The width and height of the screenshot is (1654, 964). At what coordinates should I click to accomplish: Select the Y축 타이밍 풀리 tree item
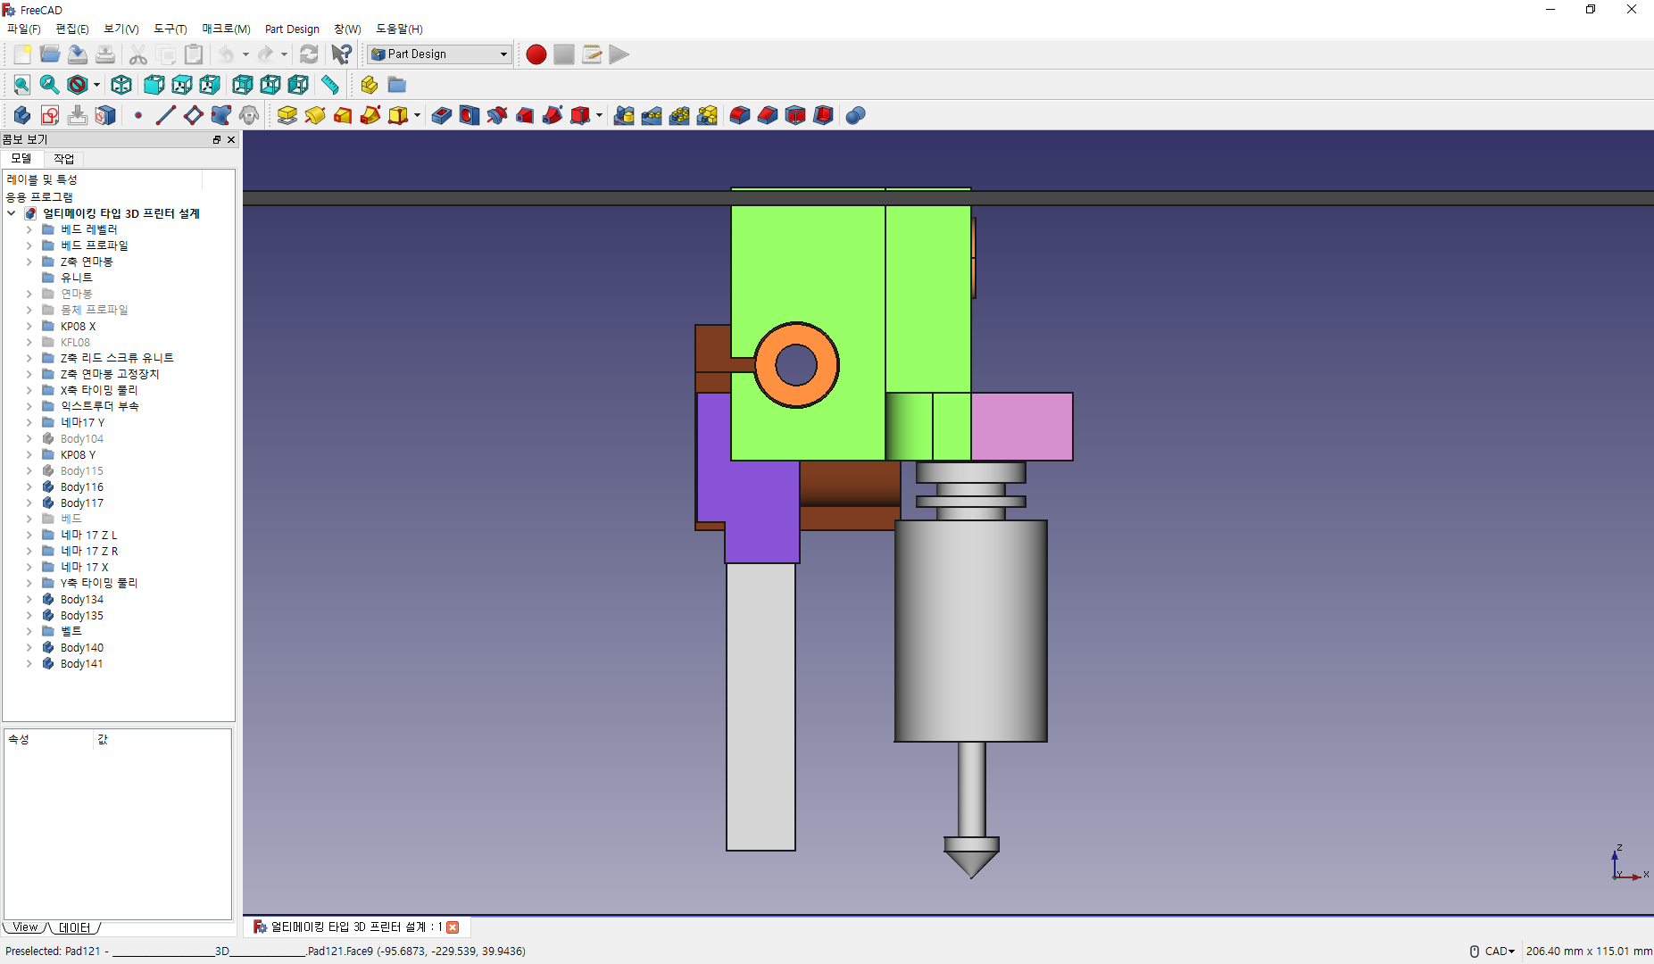point(99,583)
